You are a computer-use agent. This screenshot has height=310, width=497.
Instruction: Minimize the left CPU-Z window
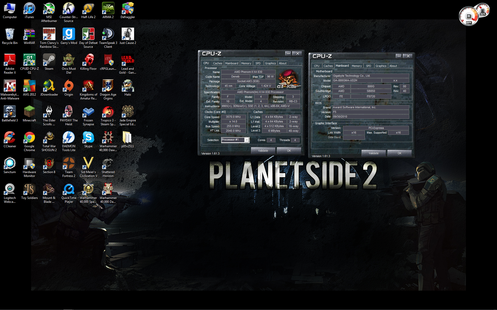(x=288, y=53)
